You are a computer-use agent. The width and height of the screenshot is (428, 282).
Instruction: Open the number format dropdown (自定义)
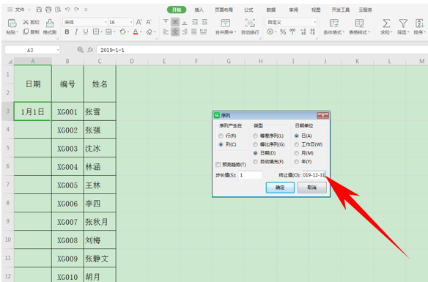coord(314,22)
